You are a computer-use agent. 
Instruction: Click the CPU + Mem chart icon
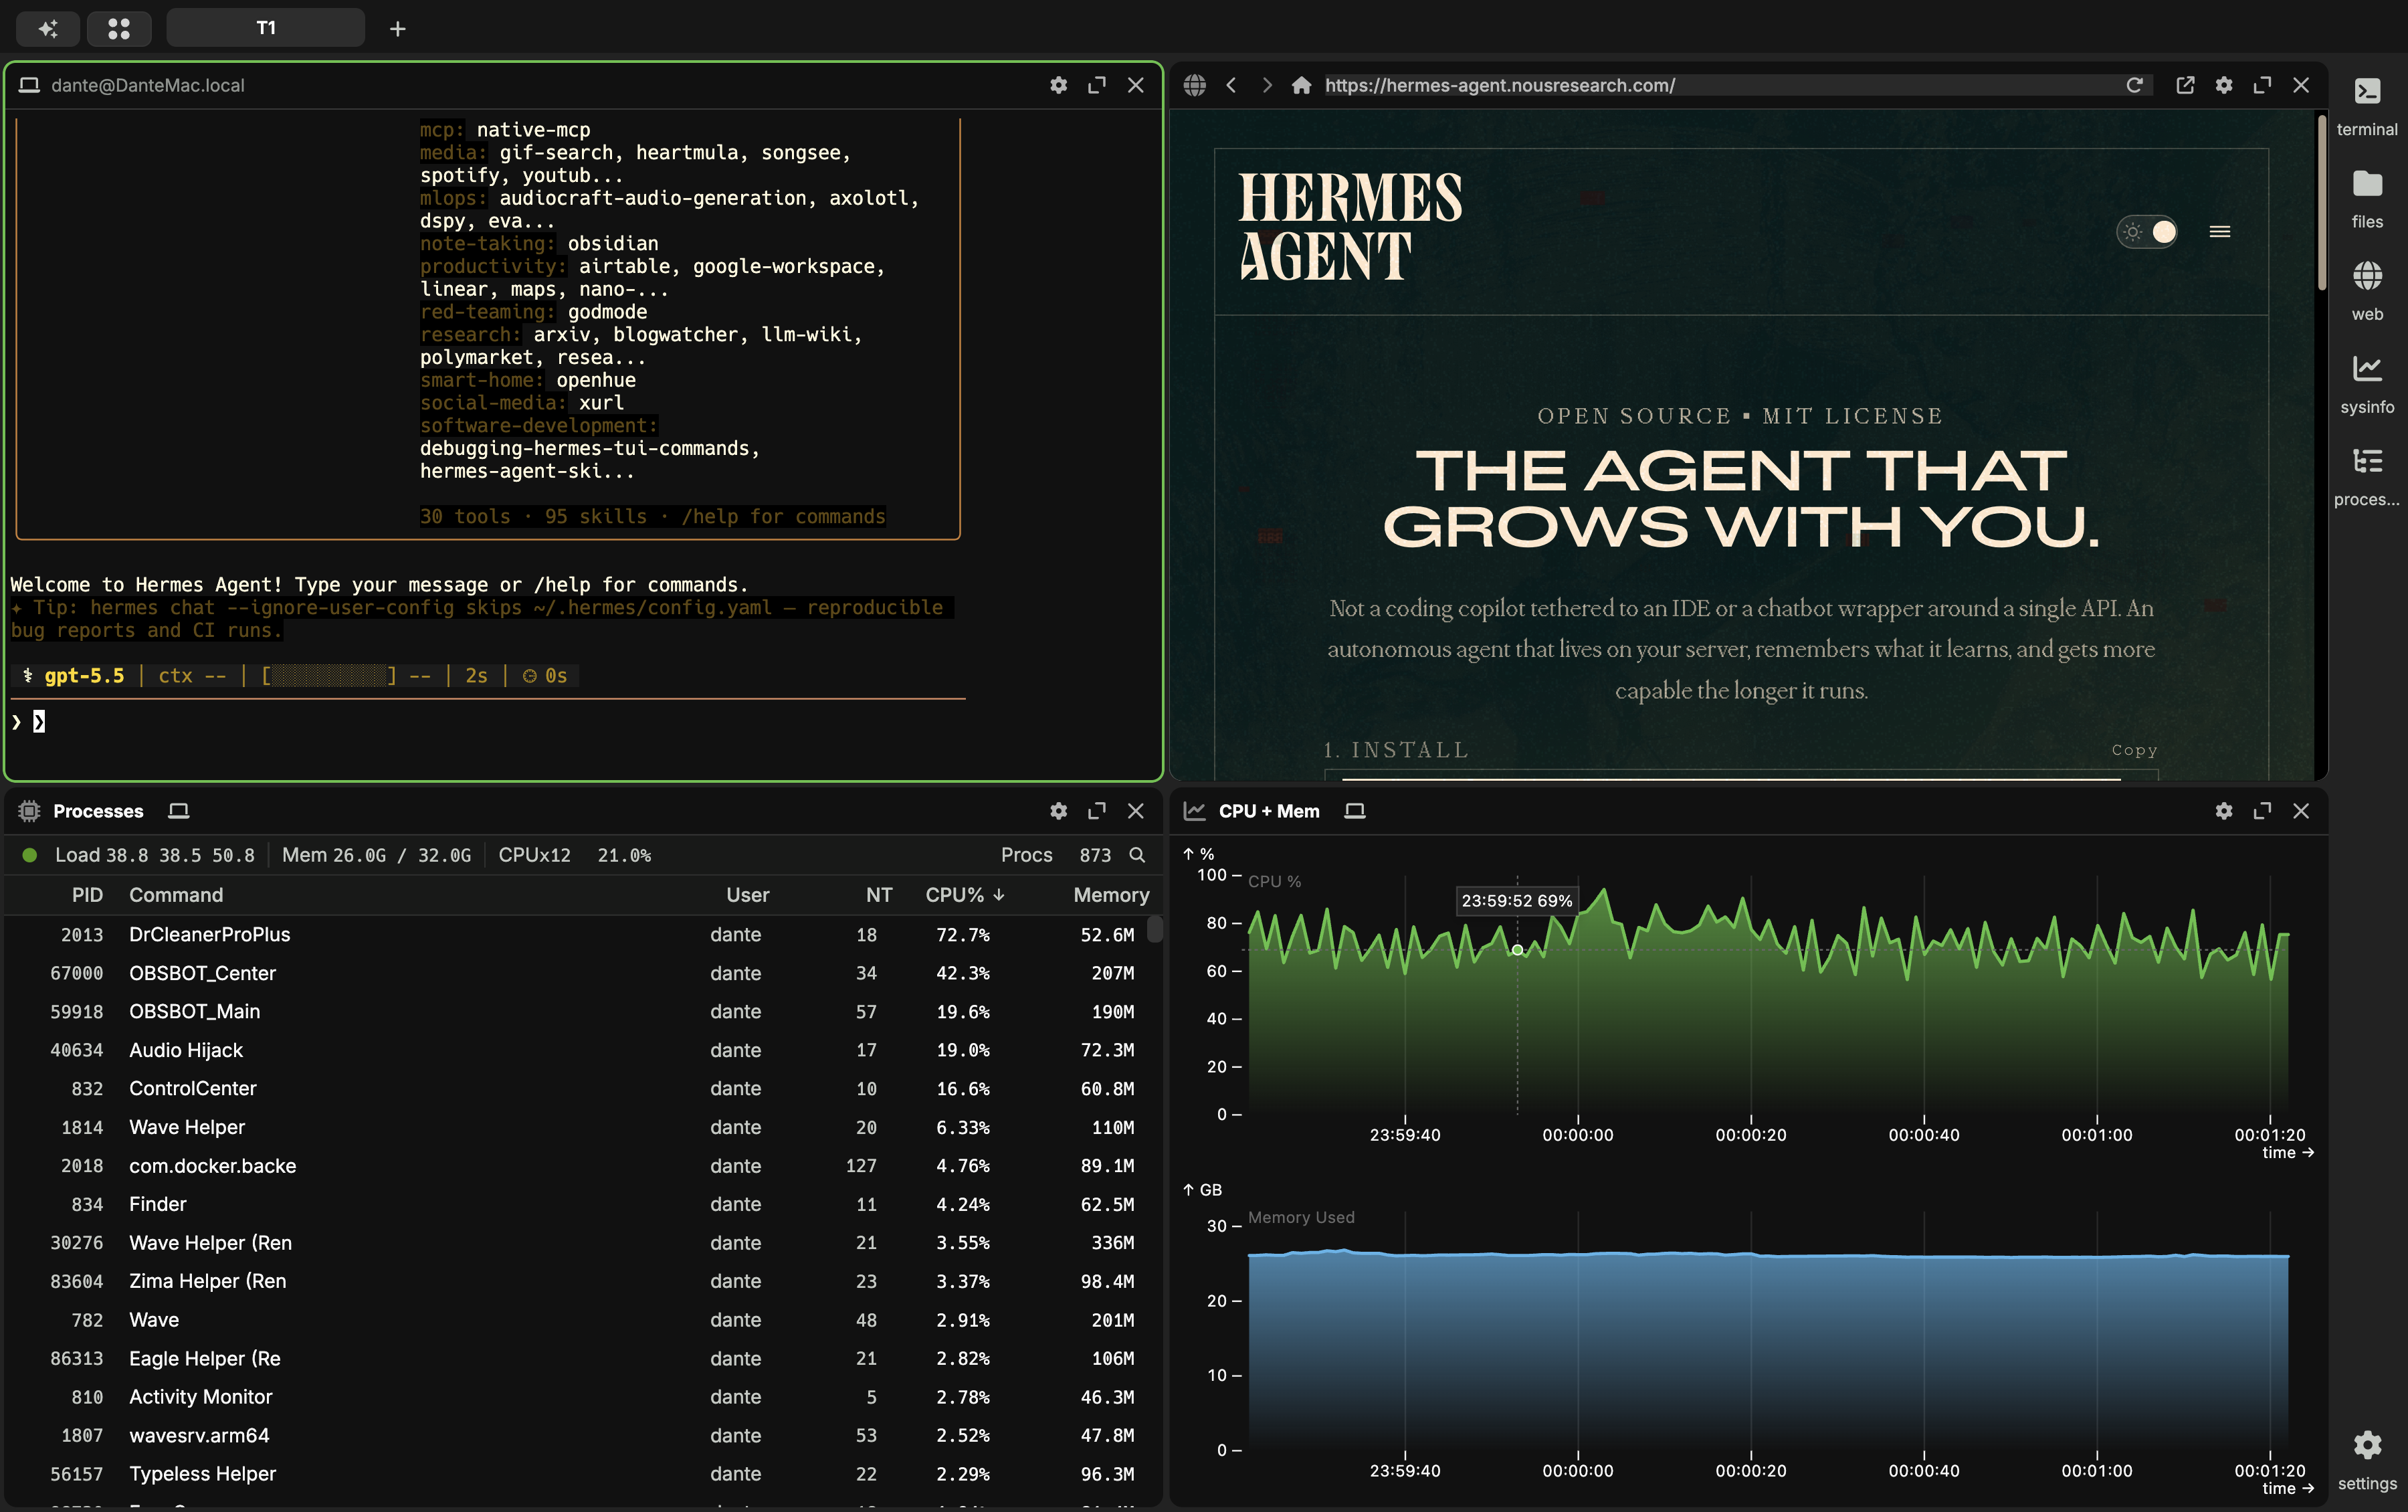[1195, 811]
